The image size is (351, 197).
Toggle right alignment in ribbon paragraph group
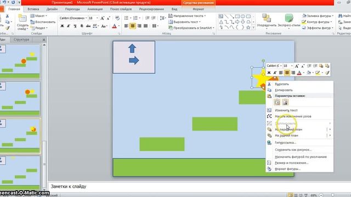(139, 26)
